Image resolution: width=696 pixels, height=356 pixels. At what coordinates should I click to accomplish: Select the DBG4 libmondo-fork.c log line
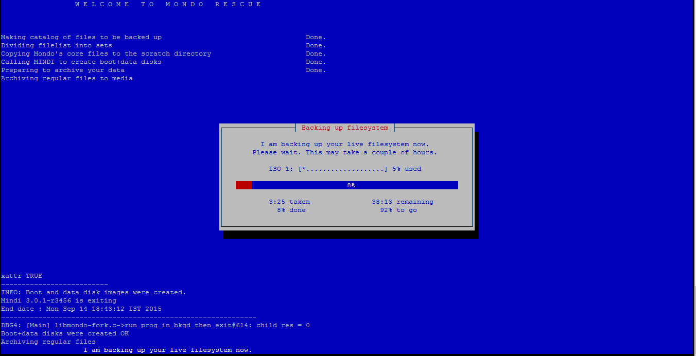point(155,325)
